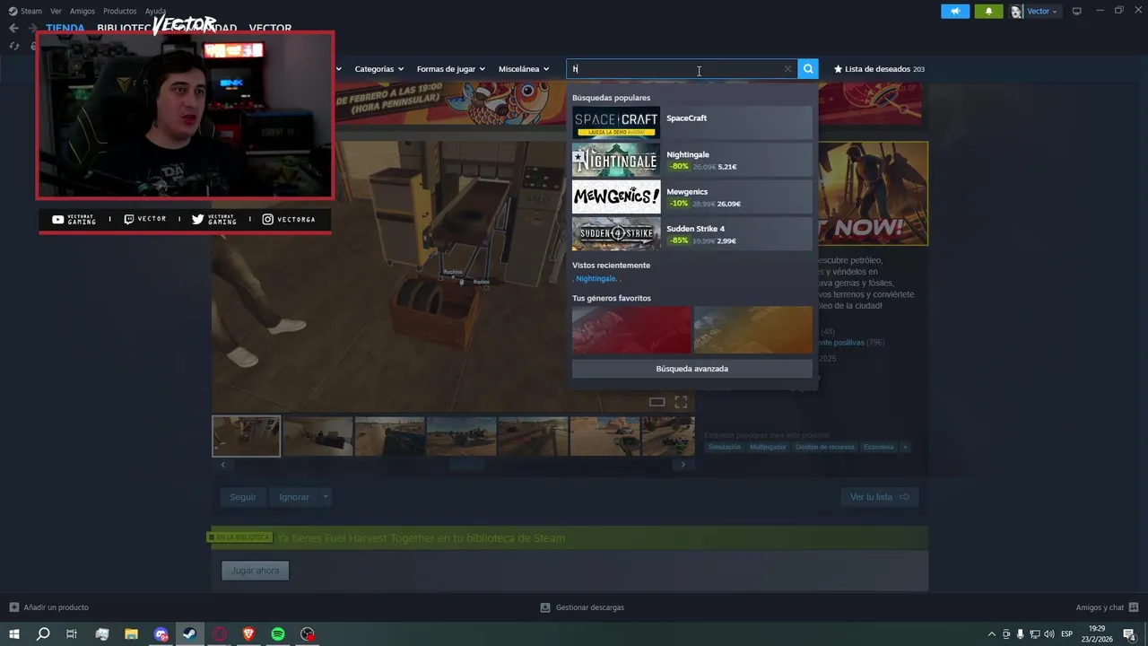Expand the Categorías dropdown
The image size is (1148, 646).
coord(378,69)
